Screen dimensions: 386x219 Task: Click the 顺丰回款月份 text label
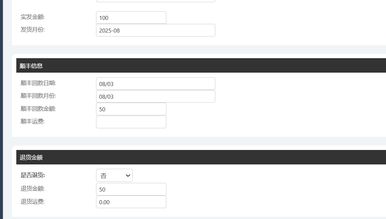(38, 96)
